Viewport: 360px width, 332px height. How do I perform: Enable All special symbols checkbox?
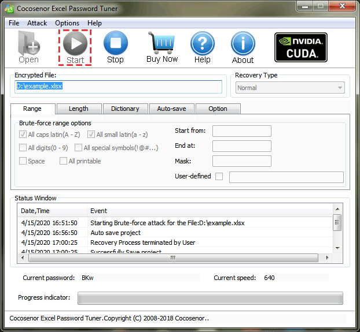pyautogui.click(x=78, y=148)
